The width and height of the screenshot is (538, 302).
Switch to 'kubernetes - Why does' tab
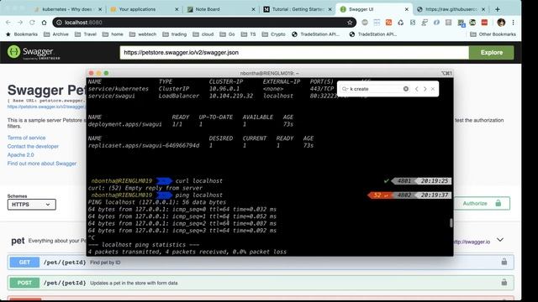pos(67,9)
